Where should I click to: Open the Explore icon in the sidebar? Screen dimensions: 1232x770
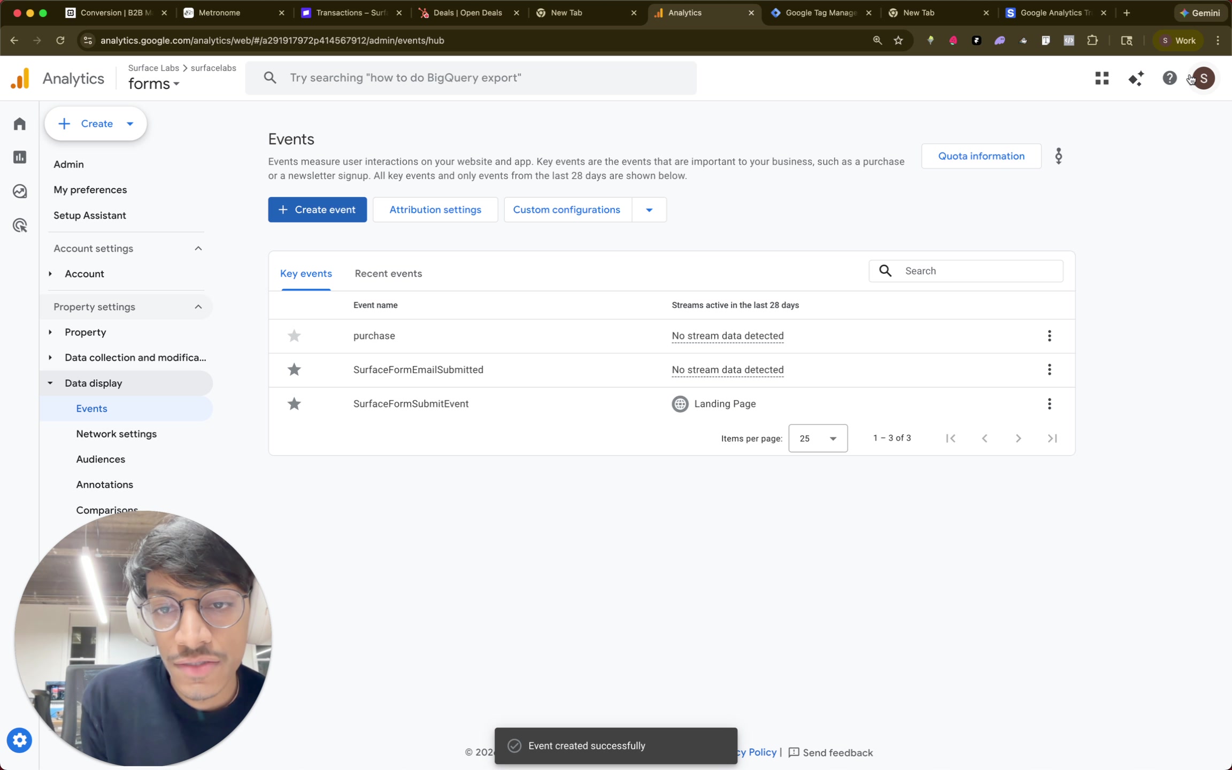pyautogui.click(x=19, y=191)
